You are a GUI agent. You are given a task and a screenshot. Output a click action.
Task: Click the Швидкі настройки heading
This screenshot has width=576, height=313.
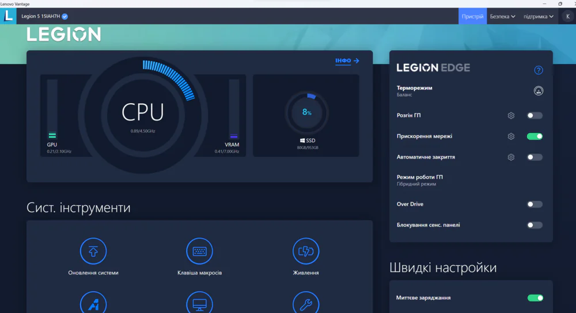pyautogui.click(x=442, y=268)
